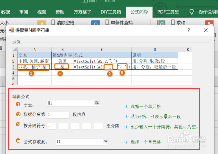Close the 提取第N段字符串 dialog
This screenshot has height=154, width=218.
(206, 30)
